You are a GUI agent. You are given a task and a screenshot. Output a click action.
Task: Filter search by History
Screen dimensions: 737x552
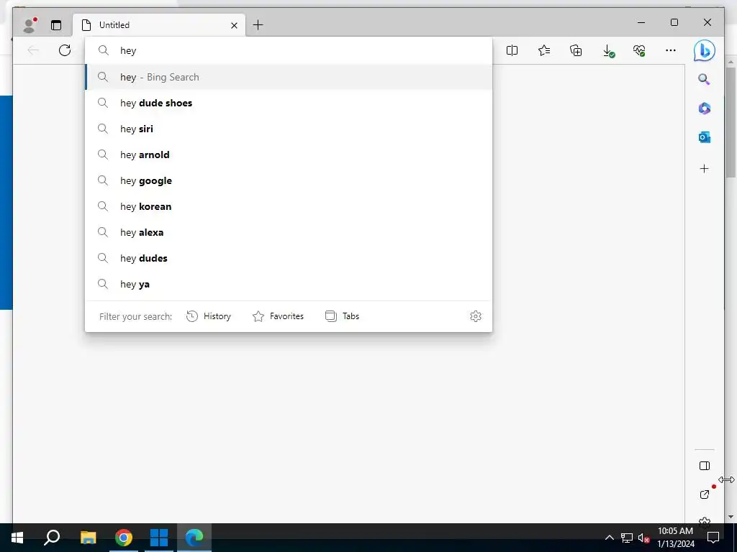[x=209, y=316]
